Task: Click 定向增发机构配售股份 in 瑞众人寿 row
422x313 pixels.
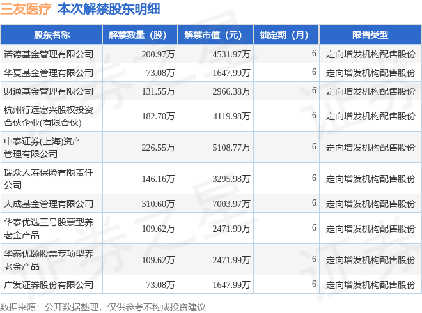Action: (x=370, y=179)
